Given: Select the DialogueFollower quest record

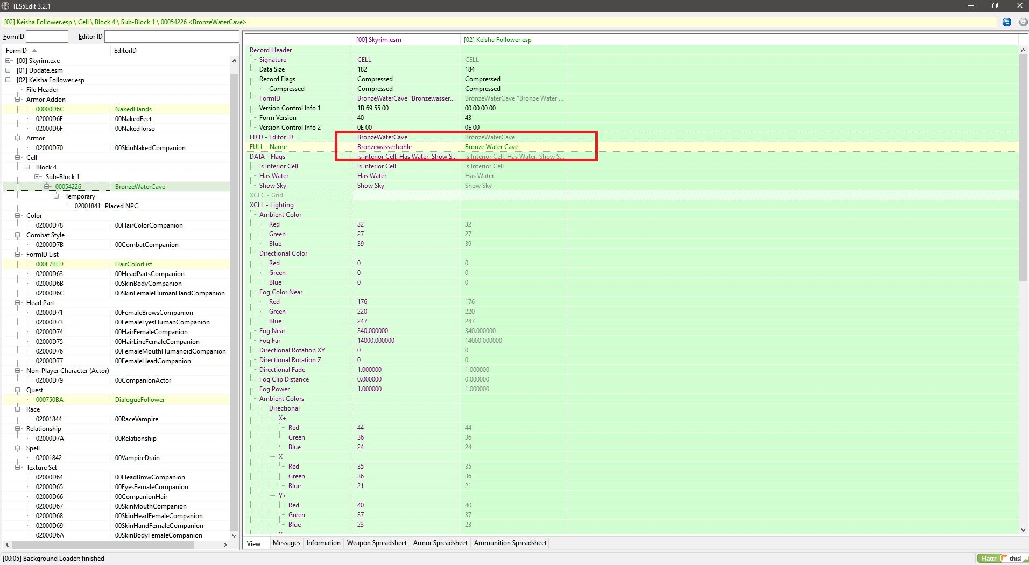Looking at the screenshot, I should 116,400.
